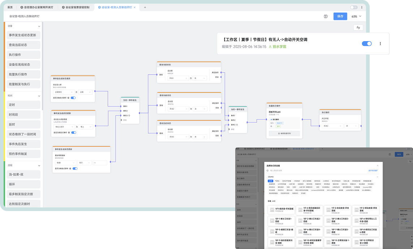
Task: Toggle the switch at top-right of tab bar
Action: click(x=354, y=7)
